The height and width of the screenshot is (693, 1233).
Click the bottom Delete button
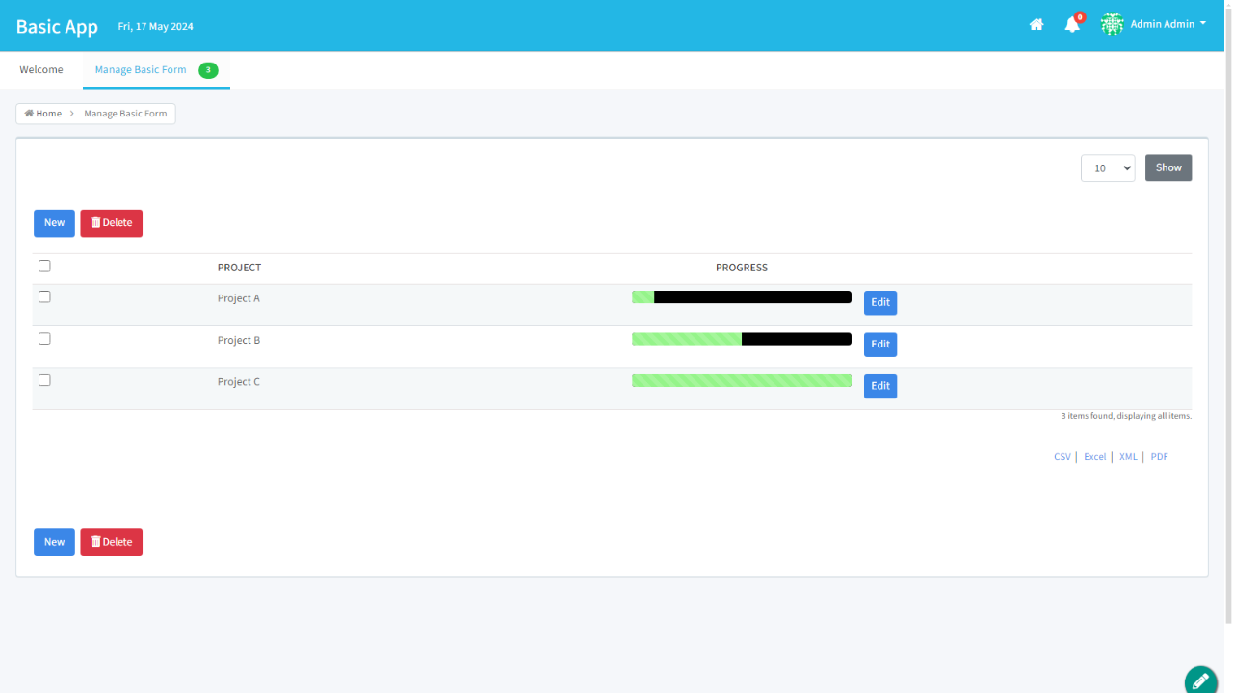pos(111,542)
